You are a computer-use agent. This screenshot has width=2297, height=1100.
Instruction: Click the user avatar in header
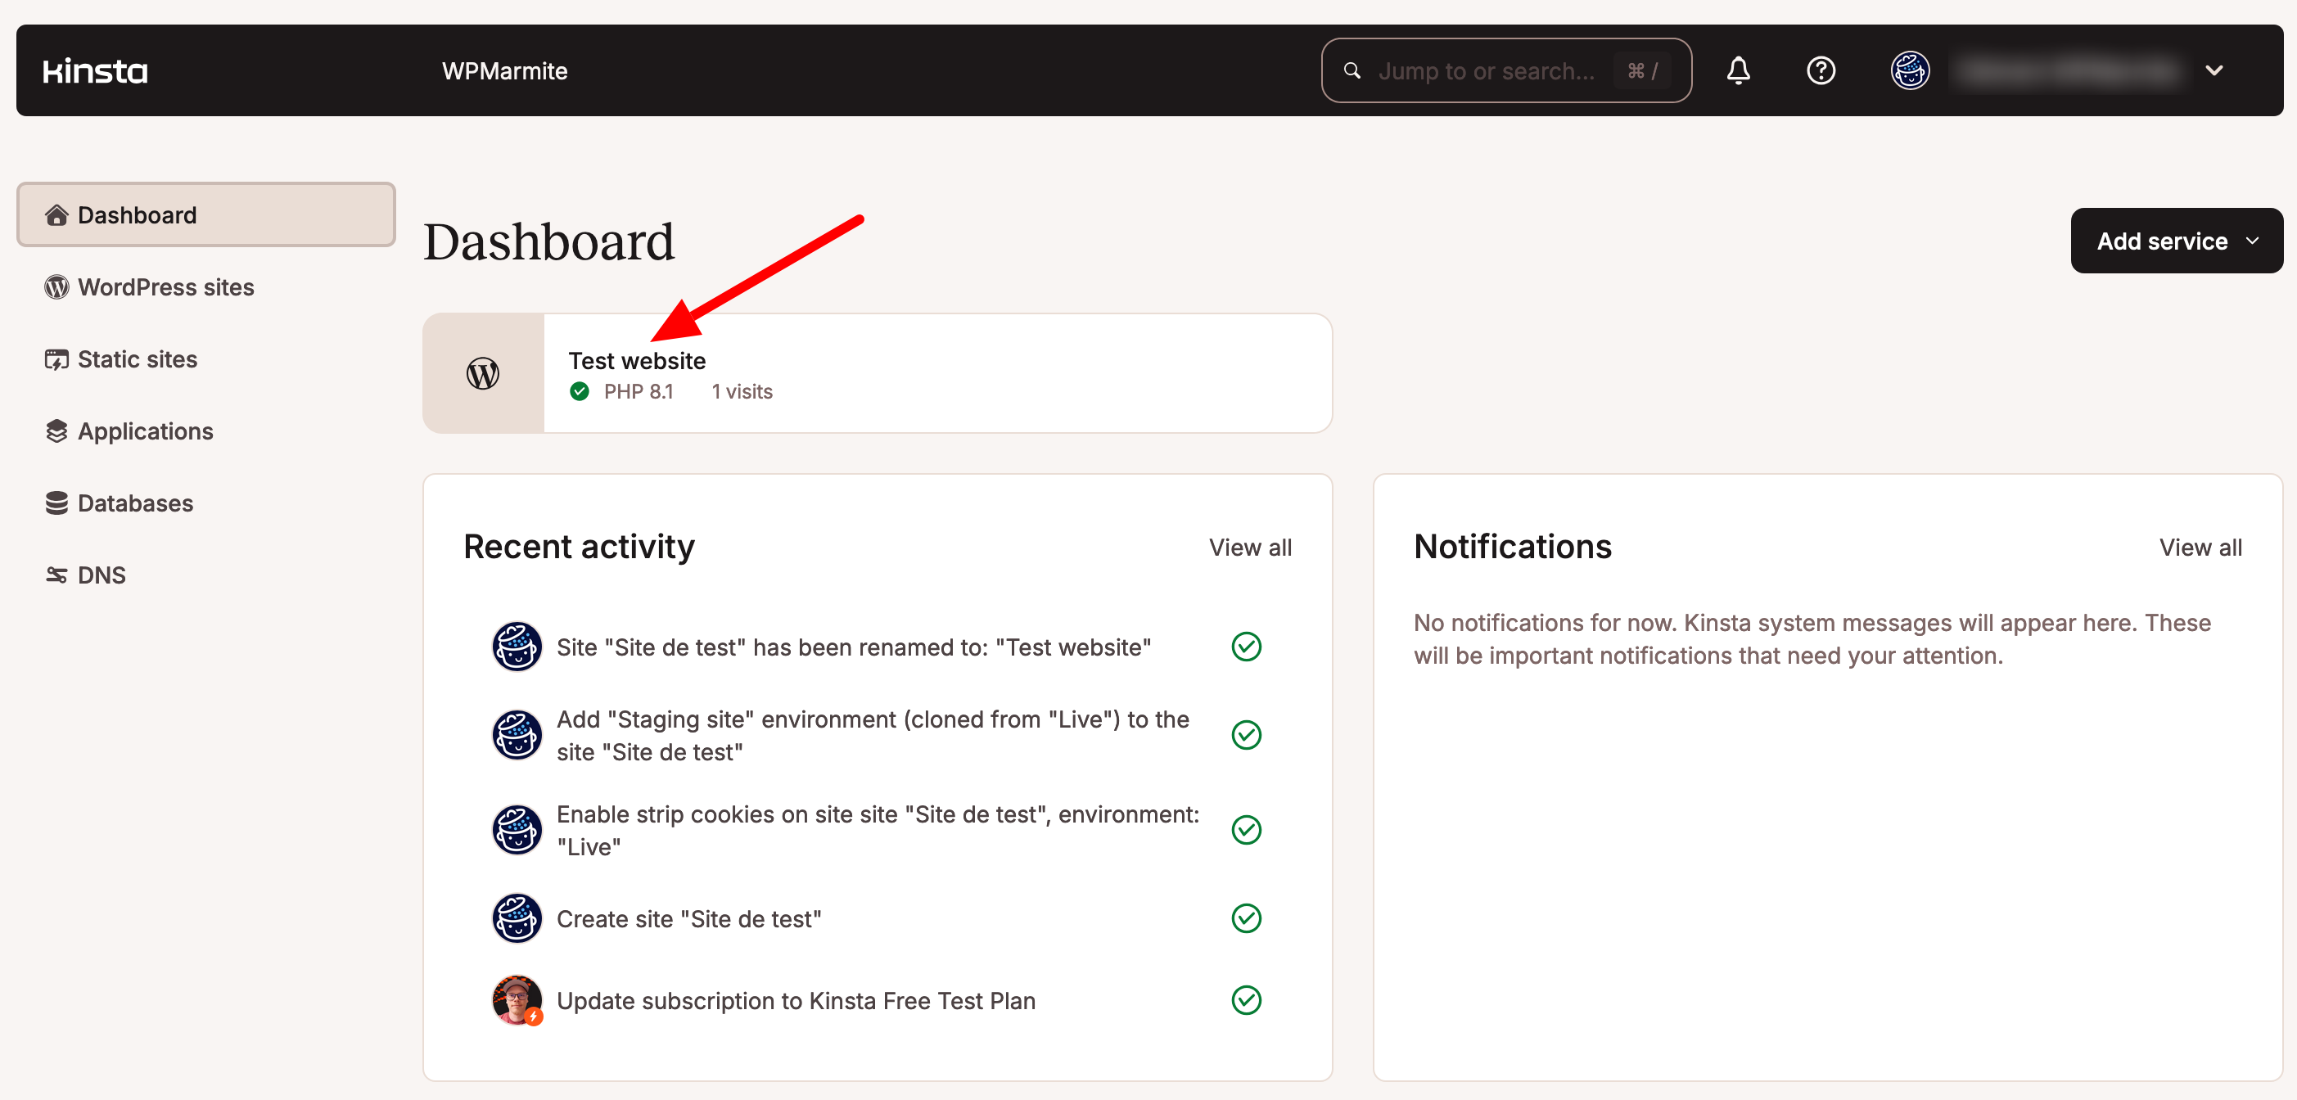[1910, 70]
